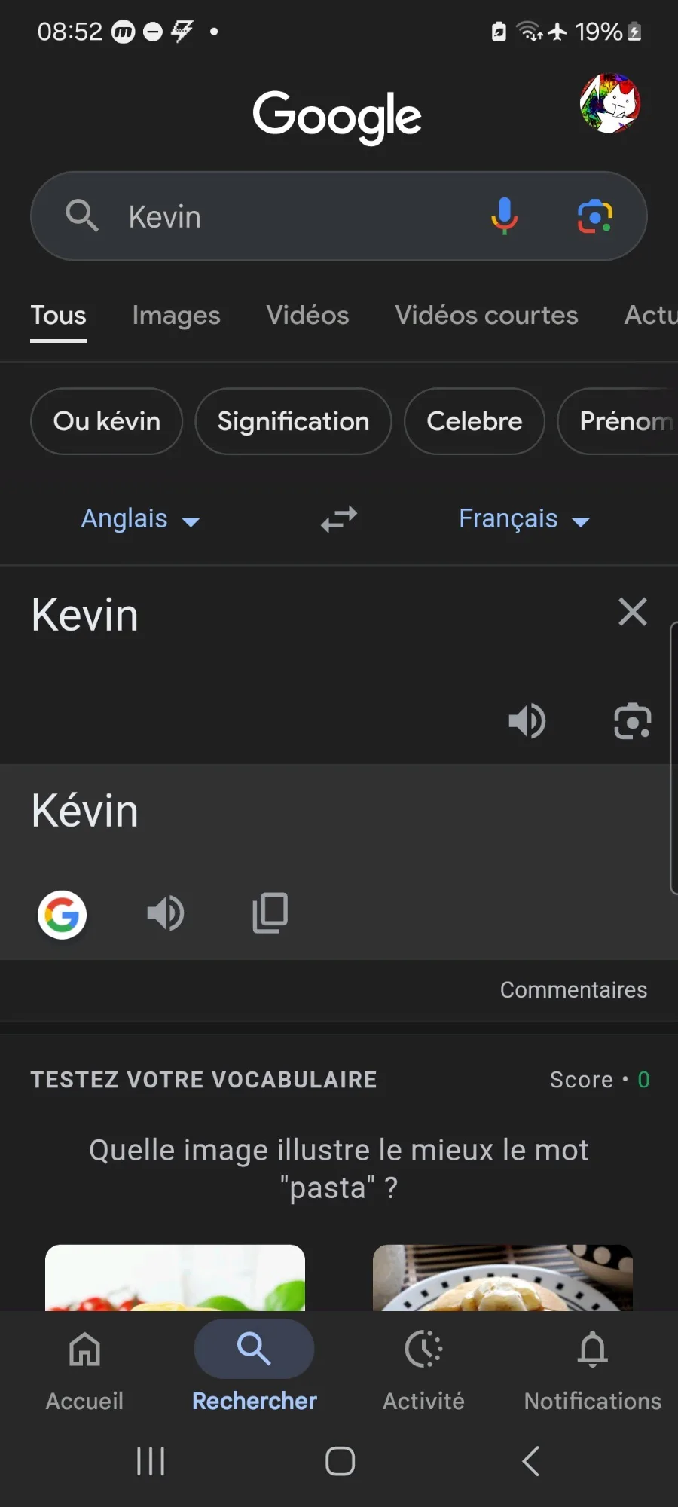
Task: Choose the right pasta quiz image
Action: pos(502,1278)
